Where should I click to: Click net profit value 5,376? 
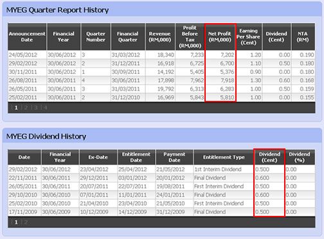pyautogui.click(x=228, y=72)
